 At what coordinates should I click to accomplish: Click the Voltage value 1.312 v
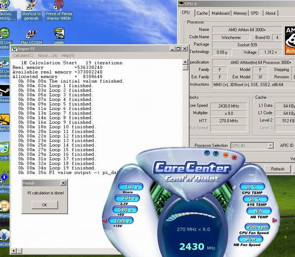270,52
